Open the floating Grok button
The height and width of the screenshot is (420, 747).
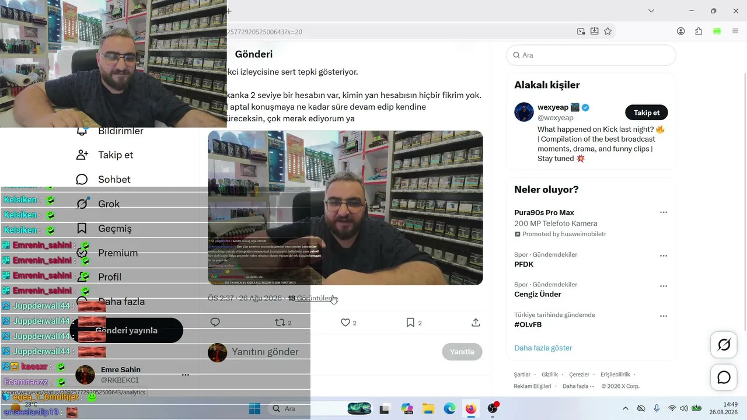coord(724,345)
